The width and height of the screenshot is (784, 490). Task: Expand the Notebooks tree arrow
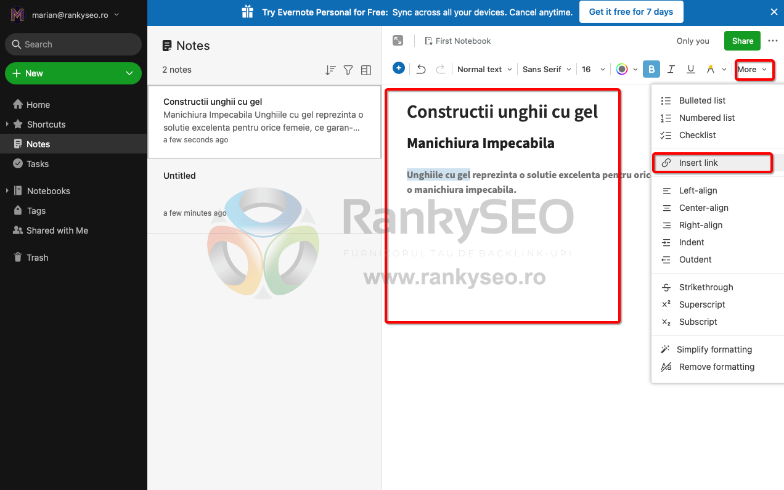tap(7, 190)
